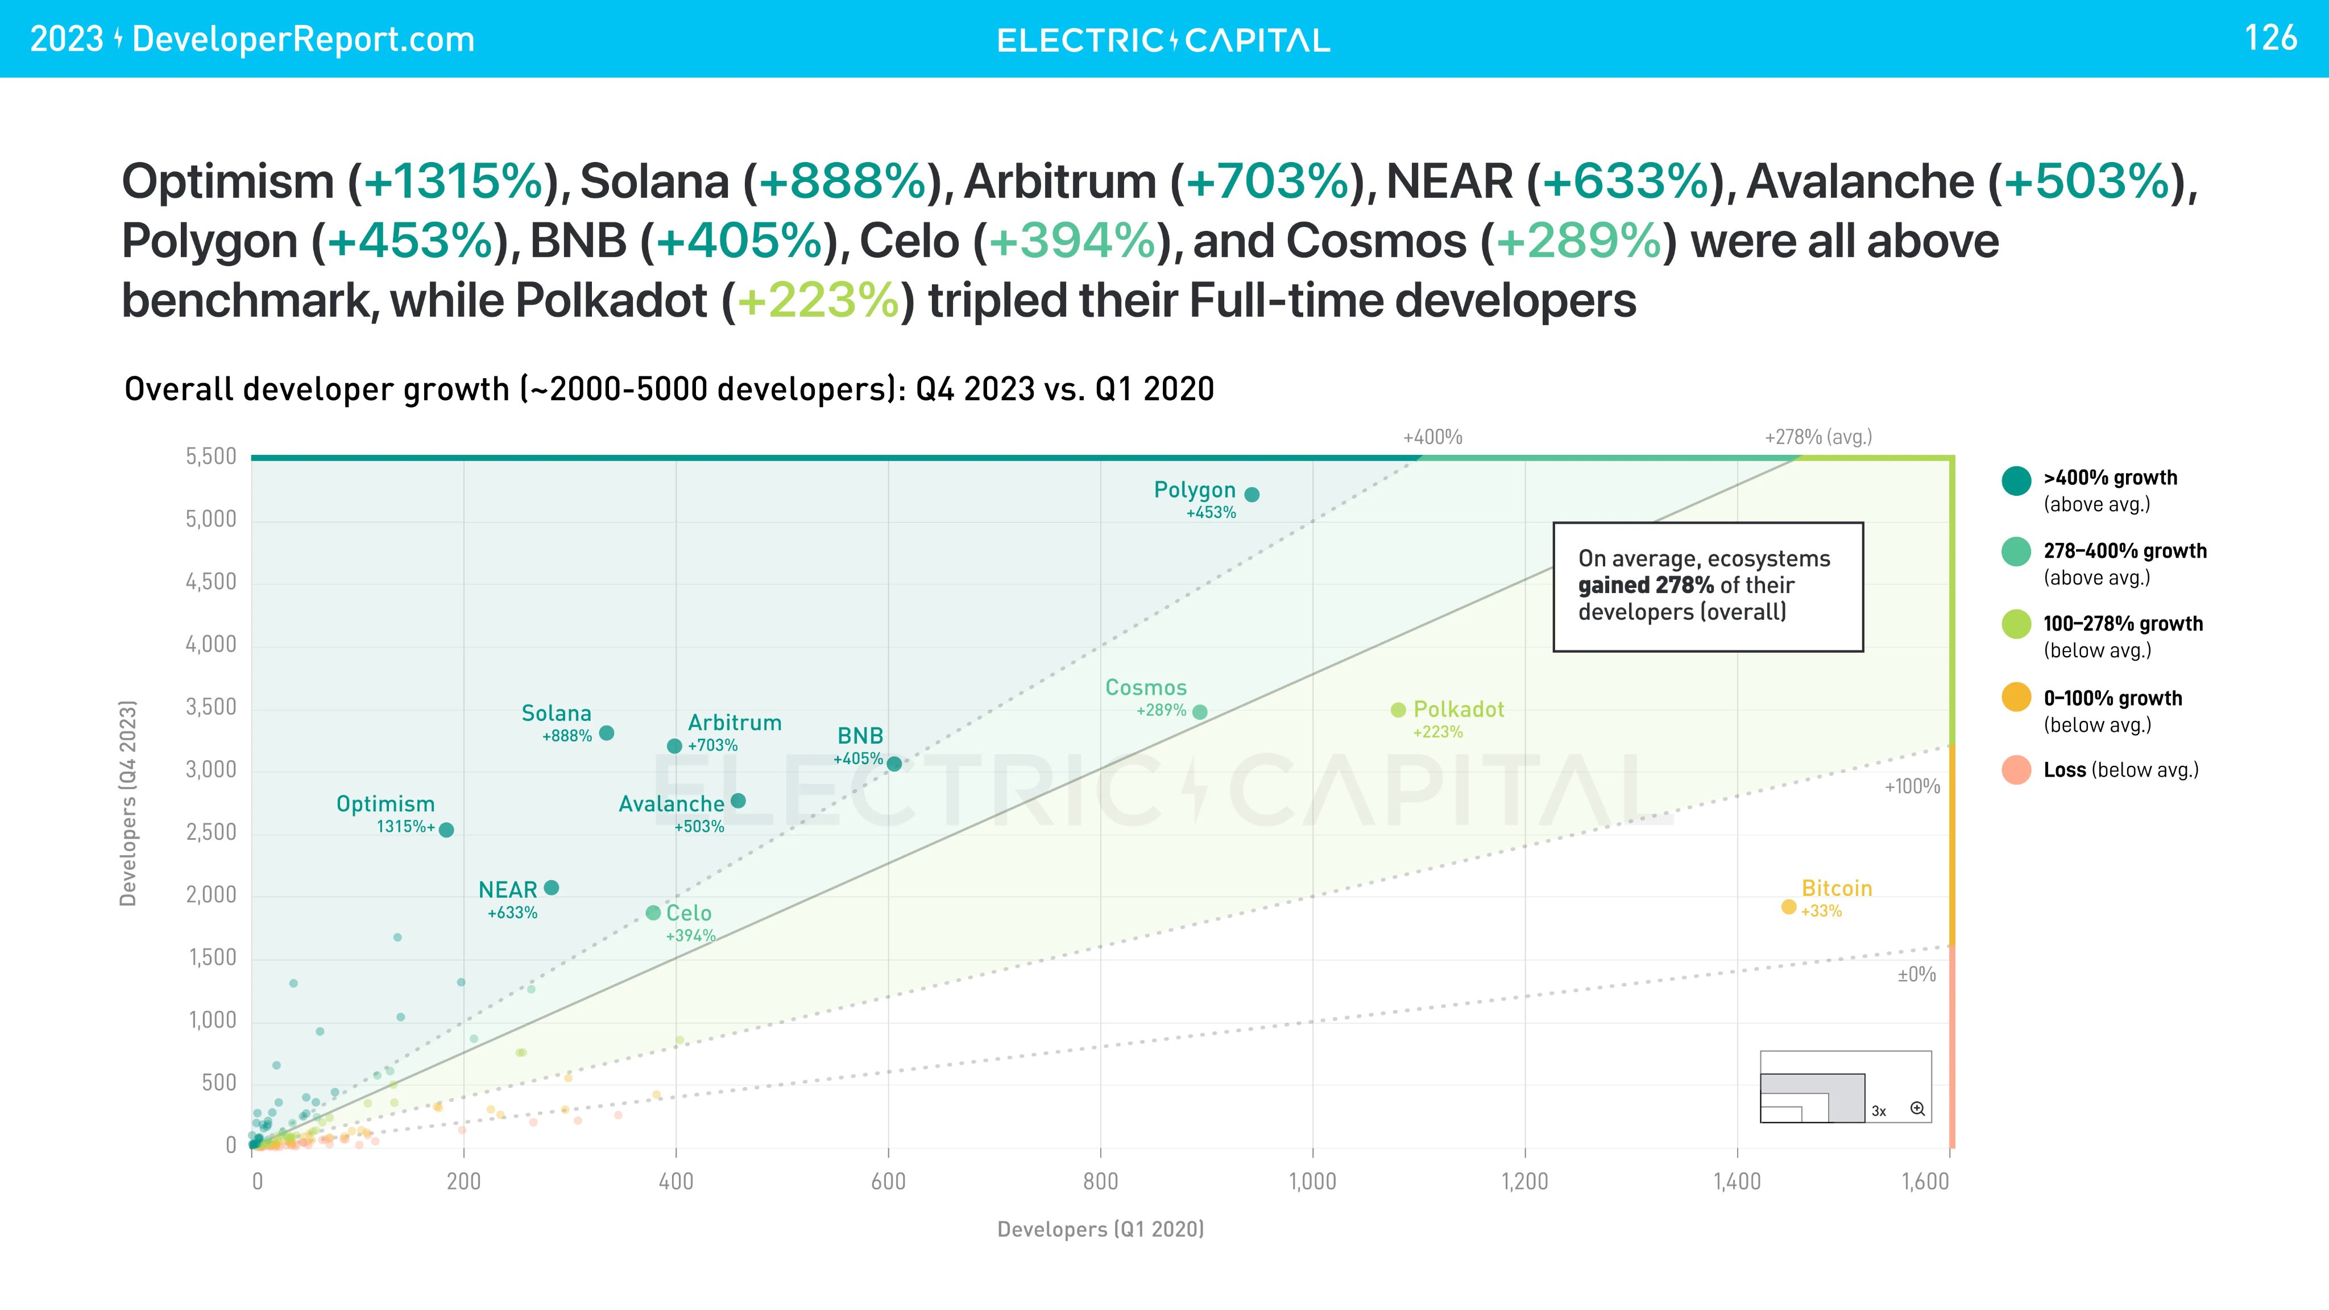Click the Celo +394% label
2329x1310 pixels.
click(x=691, y=923)
